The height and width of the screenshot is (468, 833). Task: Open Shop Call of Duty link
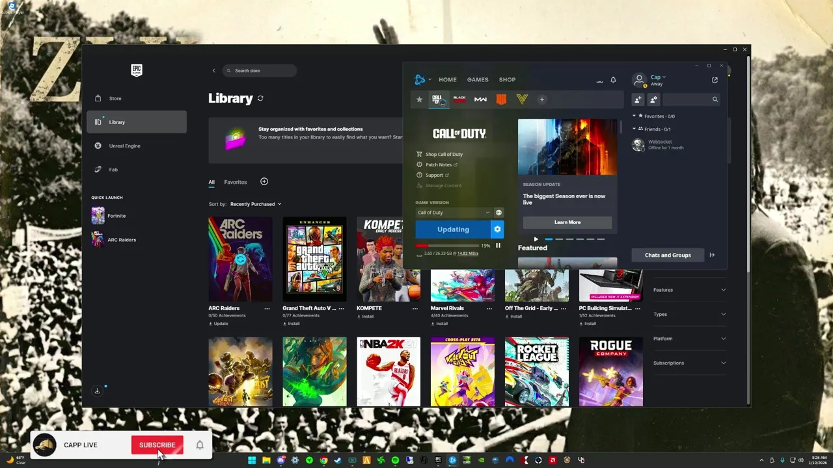439,155
